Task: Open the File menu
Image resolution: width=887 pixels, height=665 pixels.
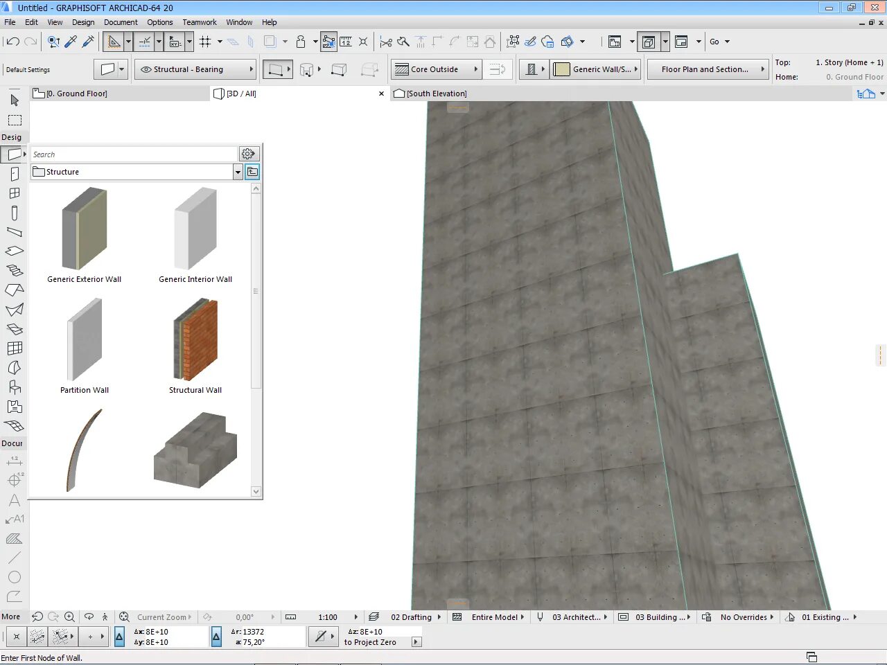Action: pos(10,22)
